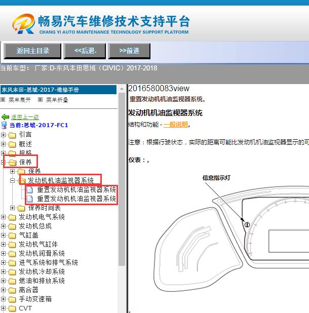Click the 当前:思域-2017-FC1 label
The image size is (309, 313).
point(39,125)
